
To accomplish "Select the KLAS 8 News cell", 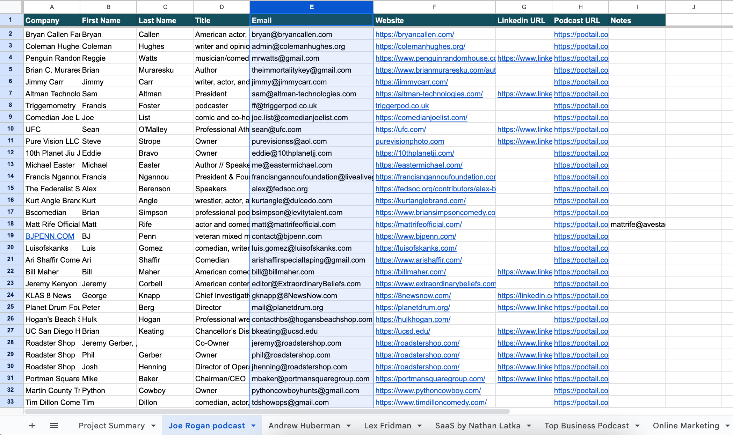I will coord(52,296).
